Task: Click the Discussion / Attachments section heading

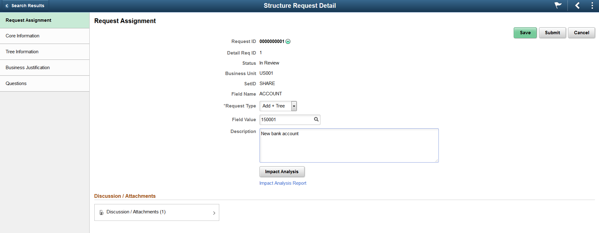Action: (125, 196)
